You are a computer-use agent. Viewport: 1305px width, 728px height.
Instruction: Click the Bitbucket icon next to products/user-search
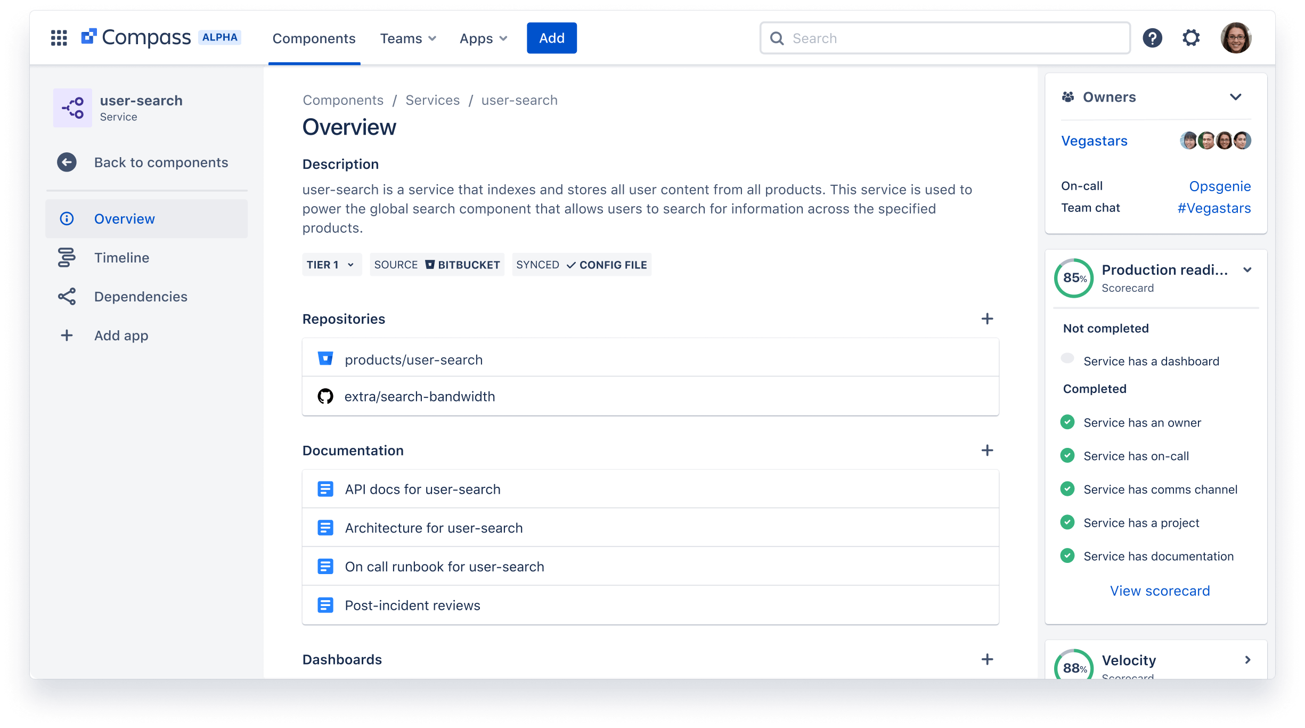[326, 358]
